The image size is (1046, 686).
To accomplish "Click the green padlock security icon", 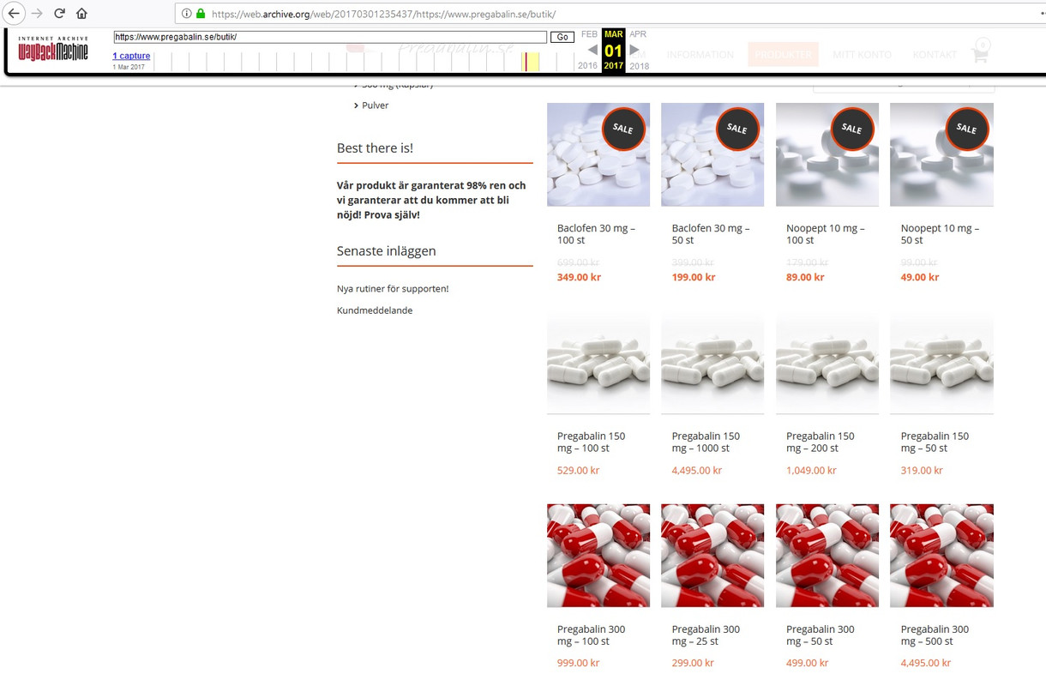I will (x=201, y=14).
